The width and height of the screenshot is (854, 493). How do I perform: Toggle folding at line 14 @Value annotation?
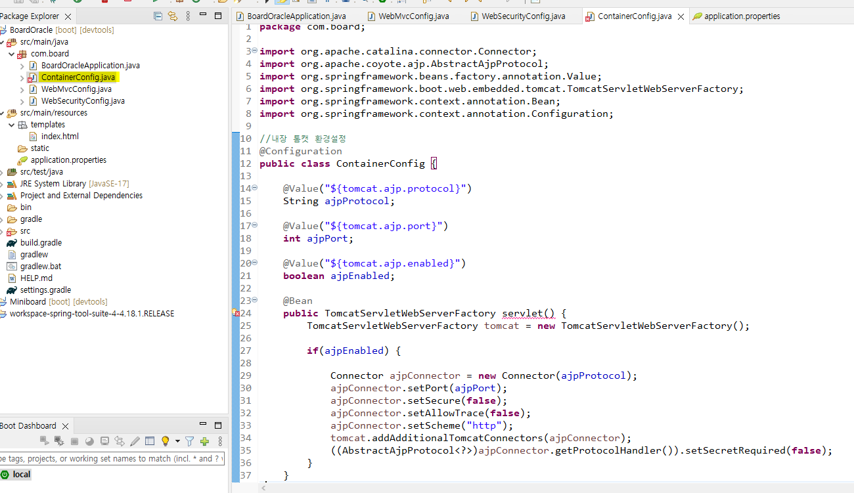[x=255, y=188]
